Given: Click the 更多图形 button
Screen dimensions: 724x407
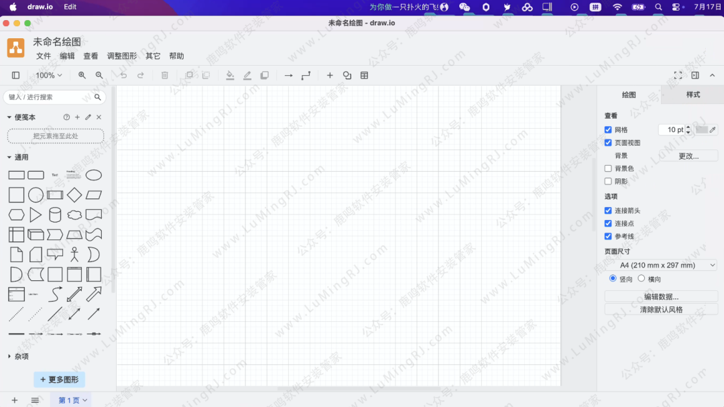Looking at the screenshot, I should coord(59,379).
